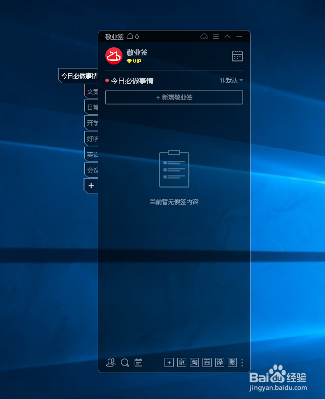
Task: Click the search magnifier icon
Action: tap(125, 362)
